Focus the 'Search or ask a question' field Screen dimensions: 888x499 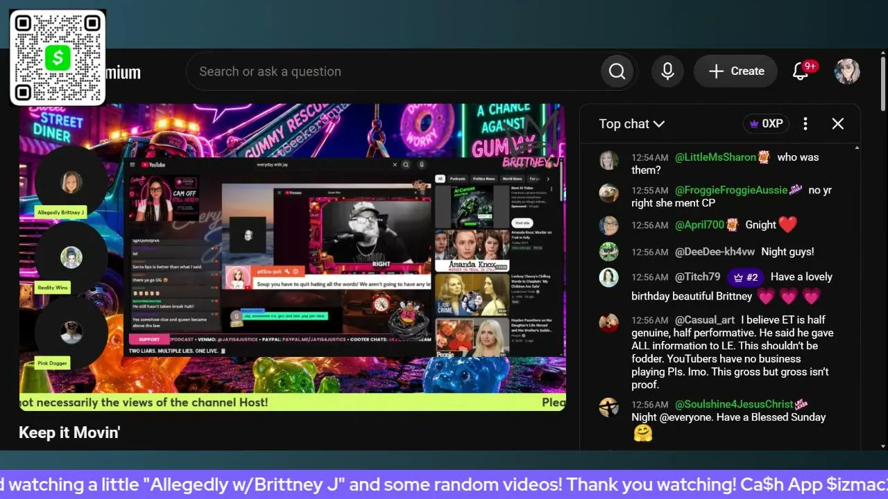pos(393,71)
